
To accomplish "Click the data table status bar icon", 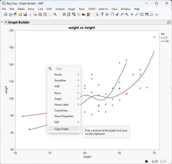I will (x=156, y=161).
